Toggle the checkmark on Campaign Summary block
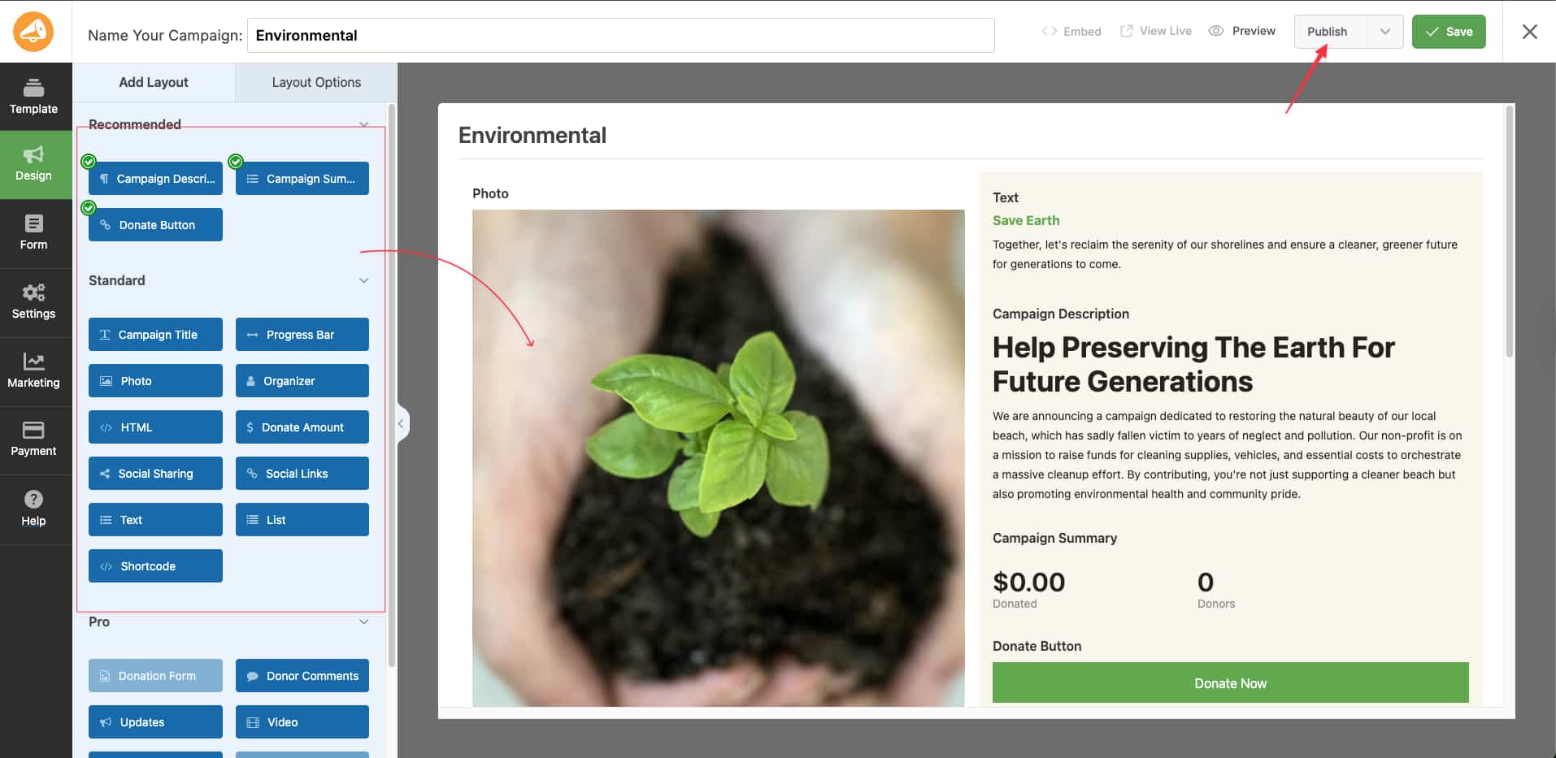 [236, 162]
